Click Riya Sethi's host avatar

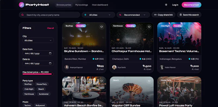click(114, 67)
